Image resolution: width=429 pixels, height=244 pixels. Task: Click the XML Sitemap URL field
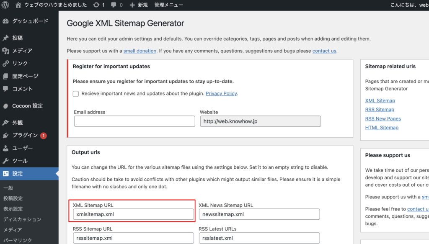134,214
